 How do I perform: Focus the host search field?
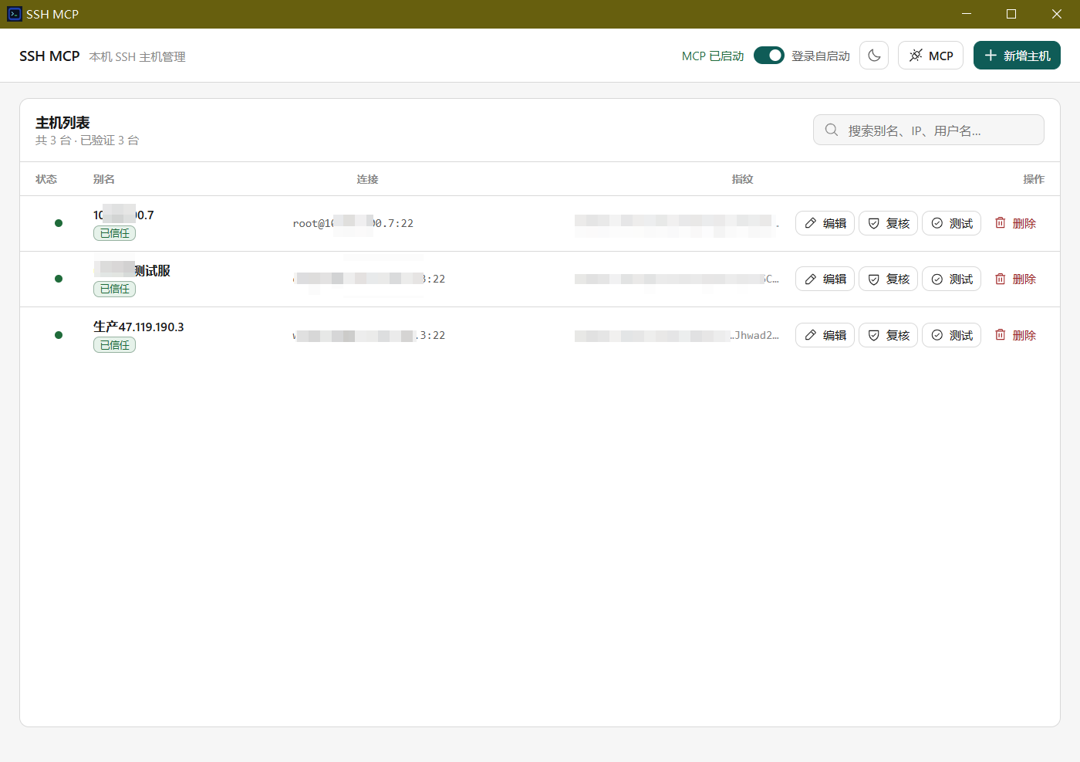tap(928, 130)
